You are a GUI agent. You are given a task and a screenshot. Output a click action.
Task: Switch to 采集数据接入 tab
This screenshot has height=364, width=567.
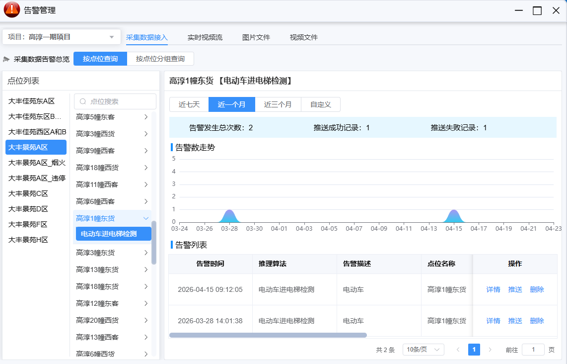(147, 37)
